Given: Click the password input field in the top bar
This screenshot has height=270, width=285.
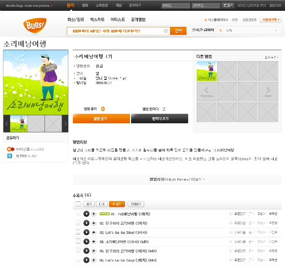Looking at the screenshot, I should [206, 6].
